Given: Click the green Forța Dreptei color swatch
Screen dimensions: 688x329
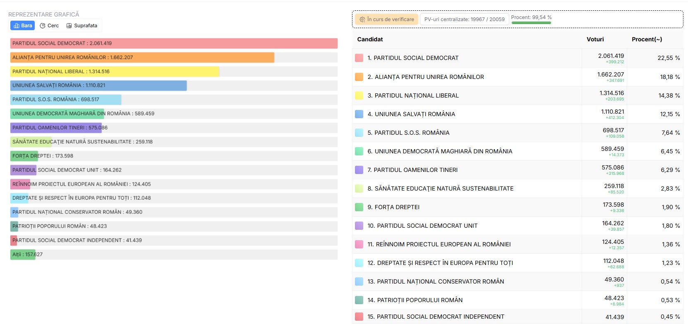Looking at the screenshot, I should [x=359, y=207].
